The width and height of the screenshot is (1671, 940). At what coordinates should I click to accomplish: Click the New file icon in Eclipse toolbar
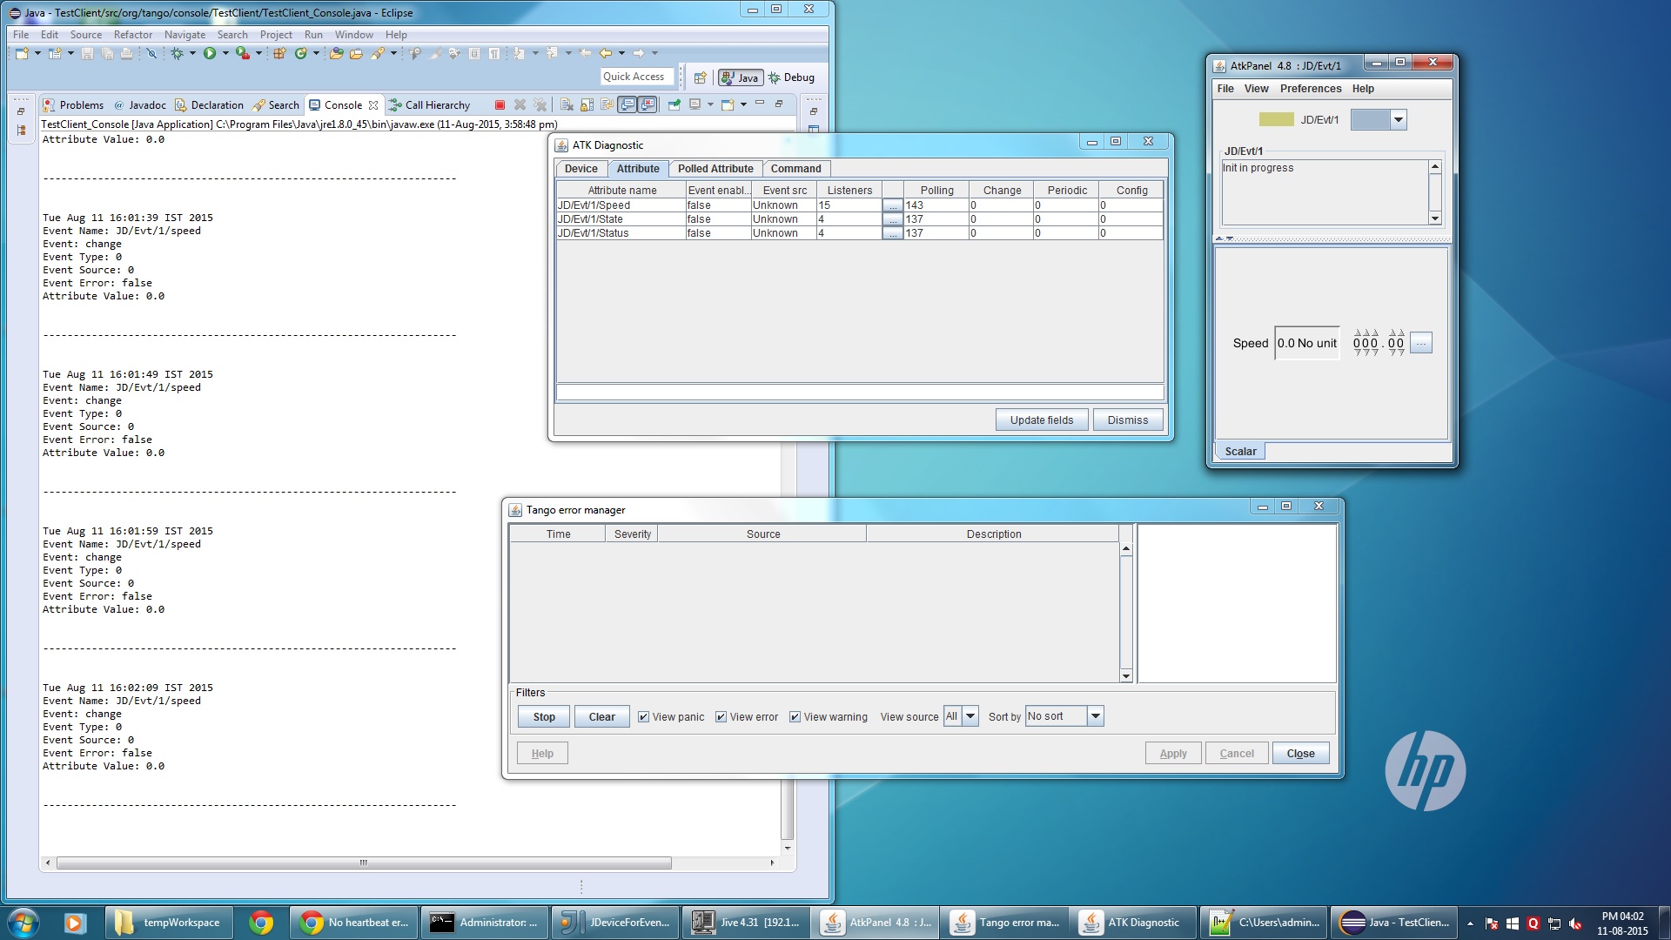tap(22, 53)
